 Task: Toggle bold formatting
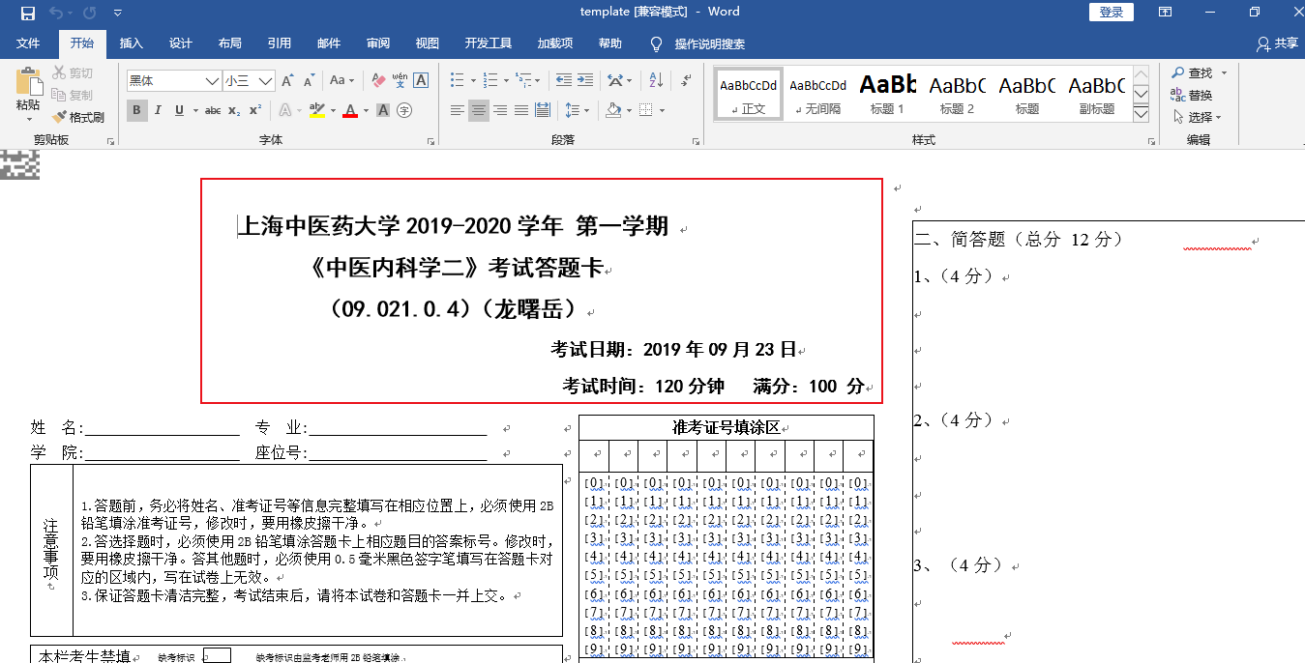[136, 110]
